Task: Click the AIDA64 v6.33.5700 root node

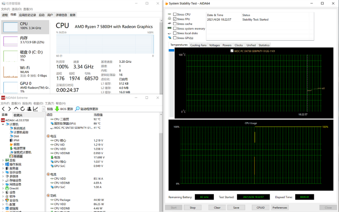Action: 17,120
